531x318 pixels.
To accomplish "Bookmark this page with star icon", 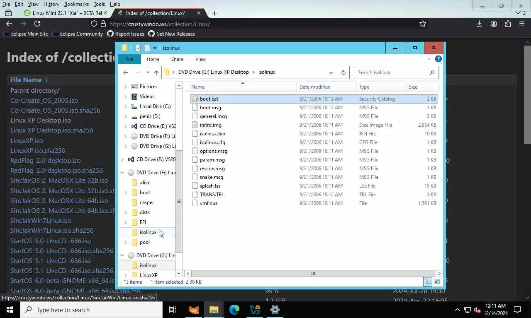I will [x=423, y=24].
